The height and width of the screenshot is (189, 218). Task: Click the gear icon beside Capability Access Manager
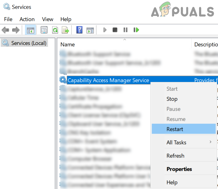pos(63,80)
